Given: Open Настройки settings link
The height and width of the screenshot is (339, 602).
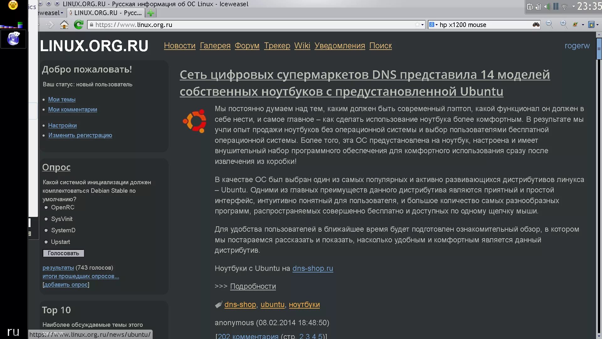Looking at the screenshot, I should coord(62,126).
